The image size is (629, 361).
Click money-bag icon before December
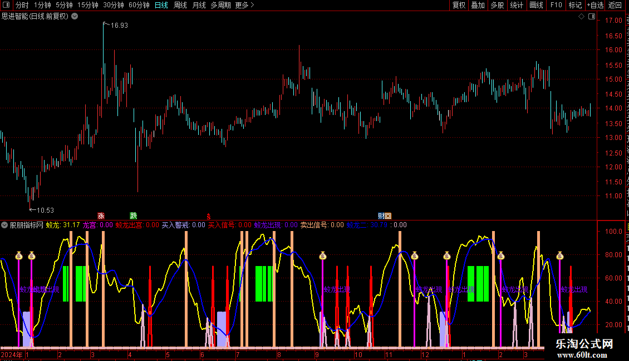[x=415, y=255]
